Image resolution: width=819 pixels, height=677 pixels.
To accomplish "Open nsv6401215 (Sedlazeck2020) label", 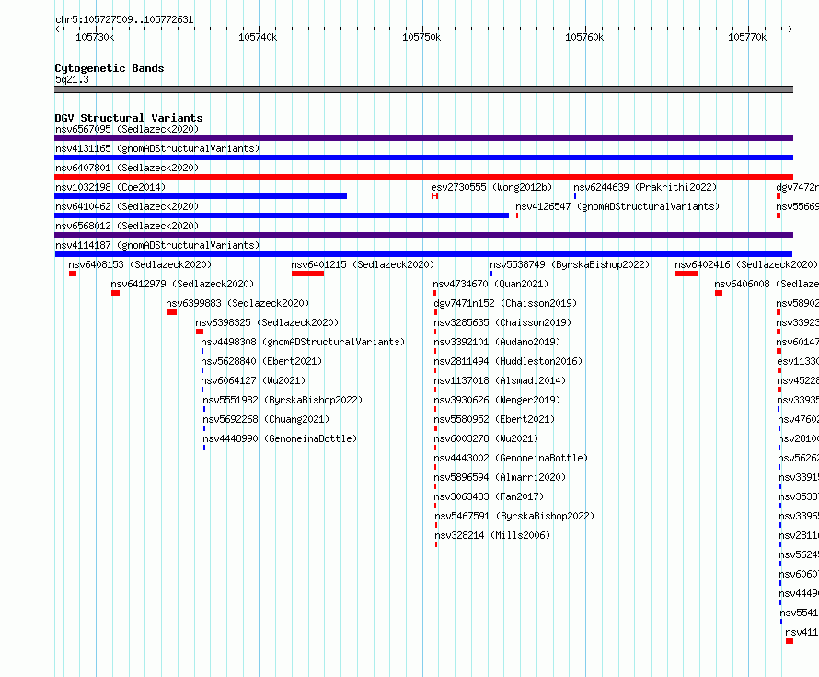I will (x=363, y=264).
